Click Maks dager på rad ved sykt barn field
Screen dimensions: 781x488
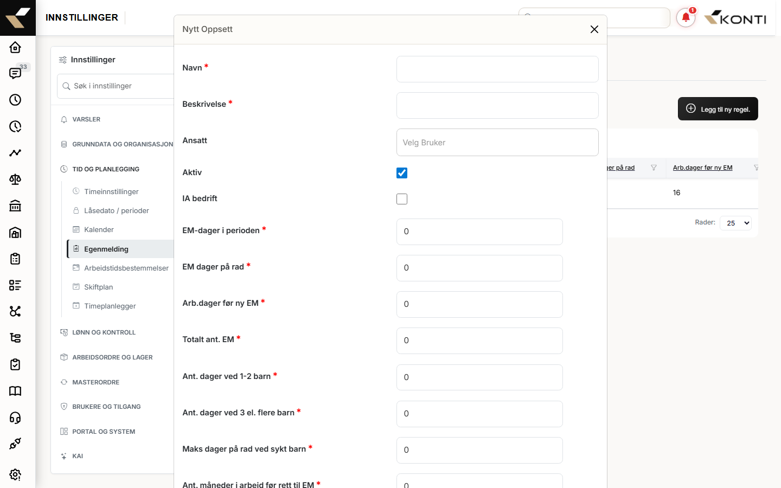click(x=479, y=450)
